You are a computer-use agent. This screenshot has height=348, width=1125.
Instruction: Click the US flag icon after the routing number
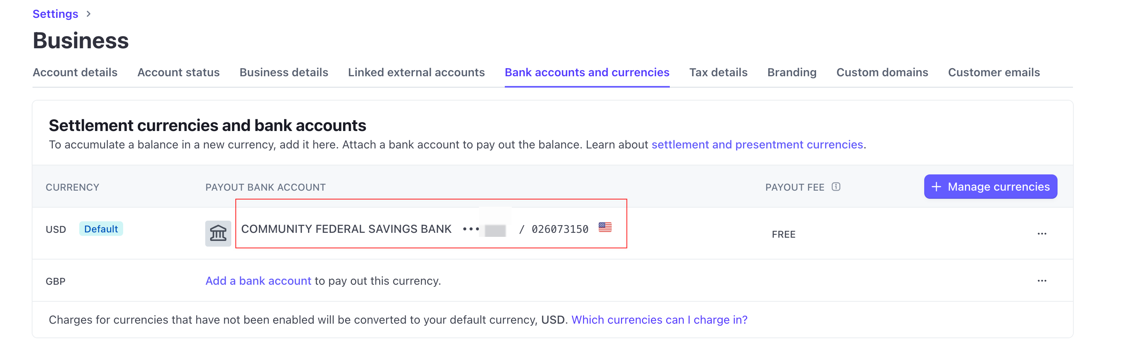(605, 227)
